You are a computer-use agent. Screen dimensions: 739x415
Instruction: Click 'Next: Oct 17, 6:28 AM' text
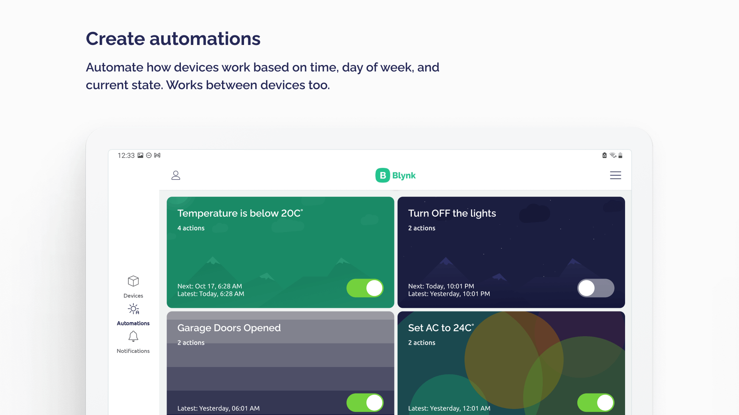tap(210, 286)
